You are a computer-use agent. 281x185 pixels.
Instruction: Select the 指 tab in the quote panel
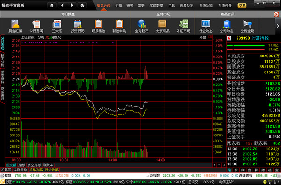[263, 170]
